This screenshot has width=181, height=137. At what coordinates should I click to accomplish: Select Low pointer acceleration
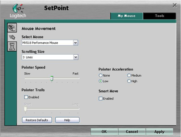coord(101,81)
